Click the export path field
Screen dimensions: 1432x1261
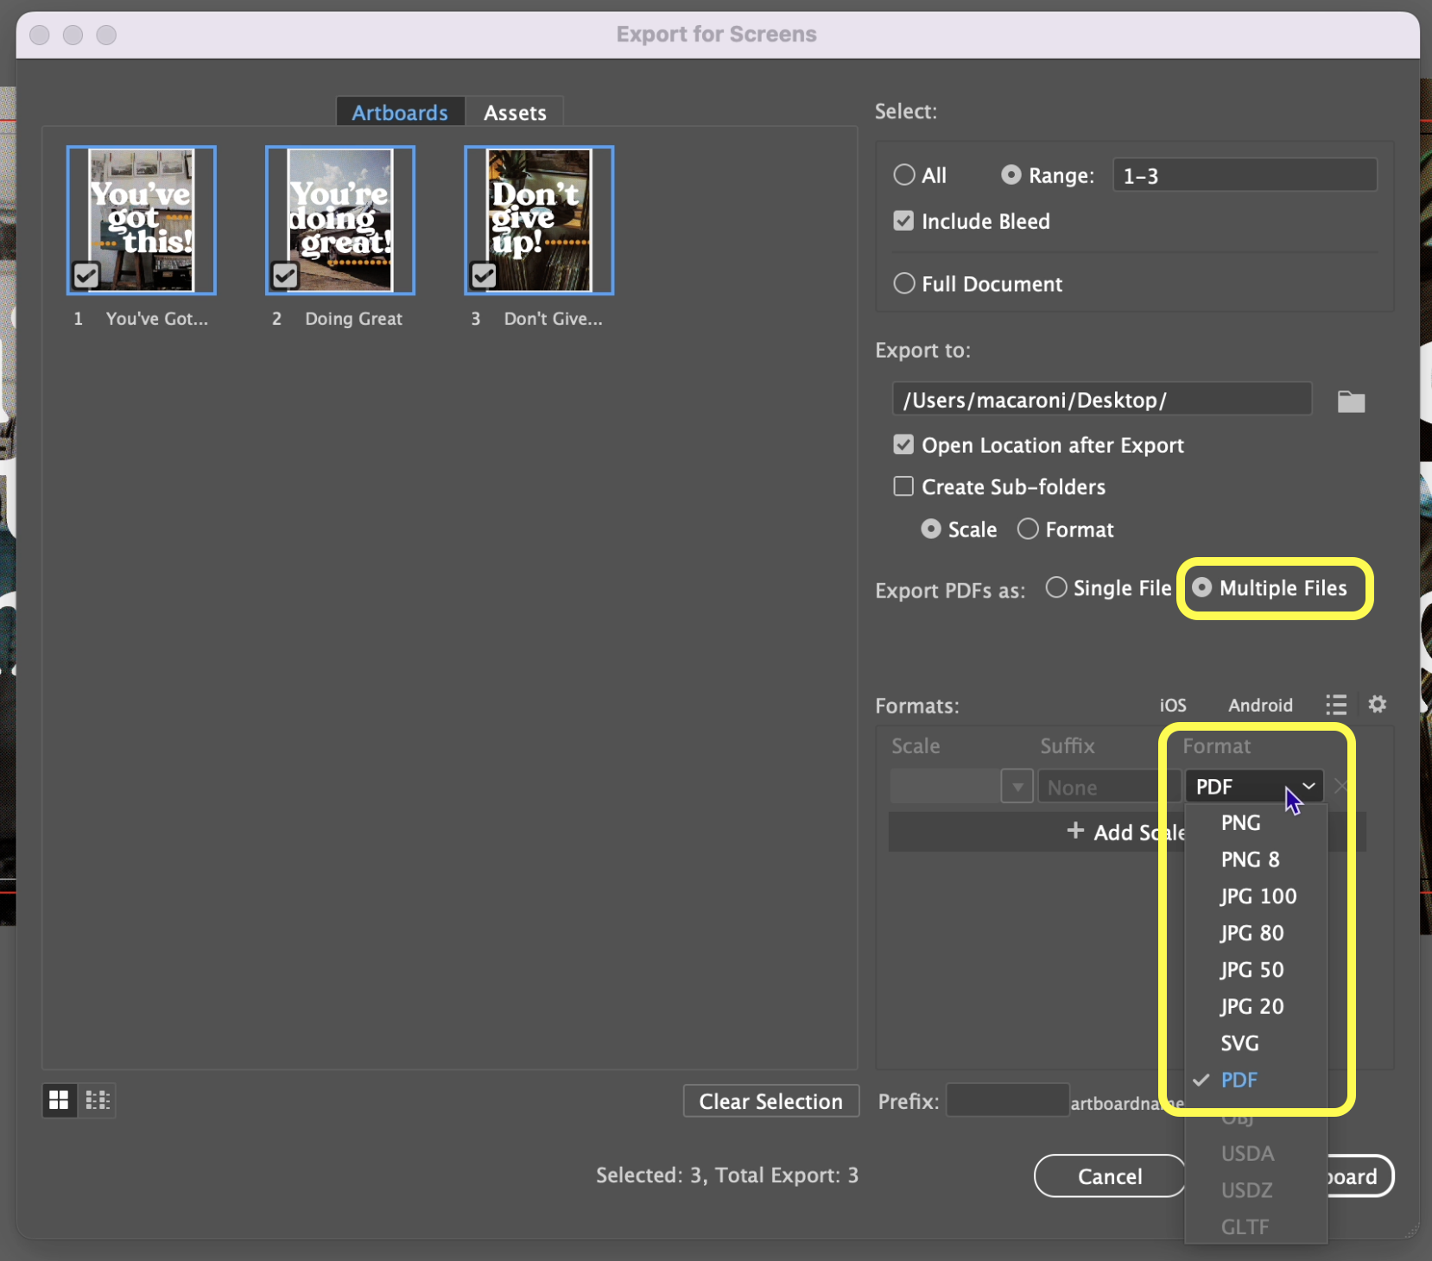1102,400
